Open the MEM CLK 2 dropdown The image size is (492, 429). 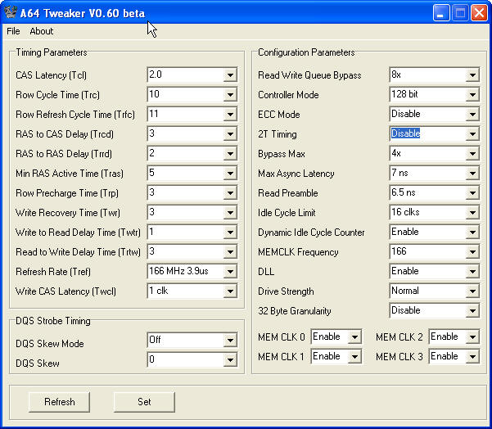coord(472,337)
